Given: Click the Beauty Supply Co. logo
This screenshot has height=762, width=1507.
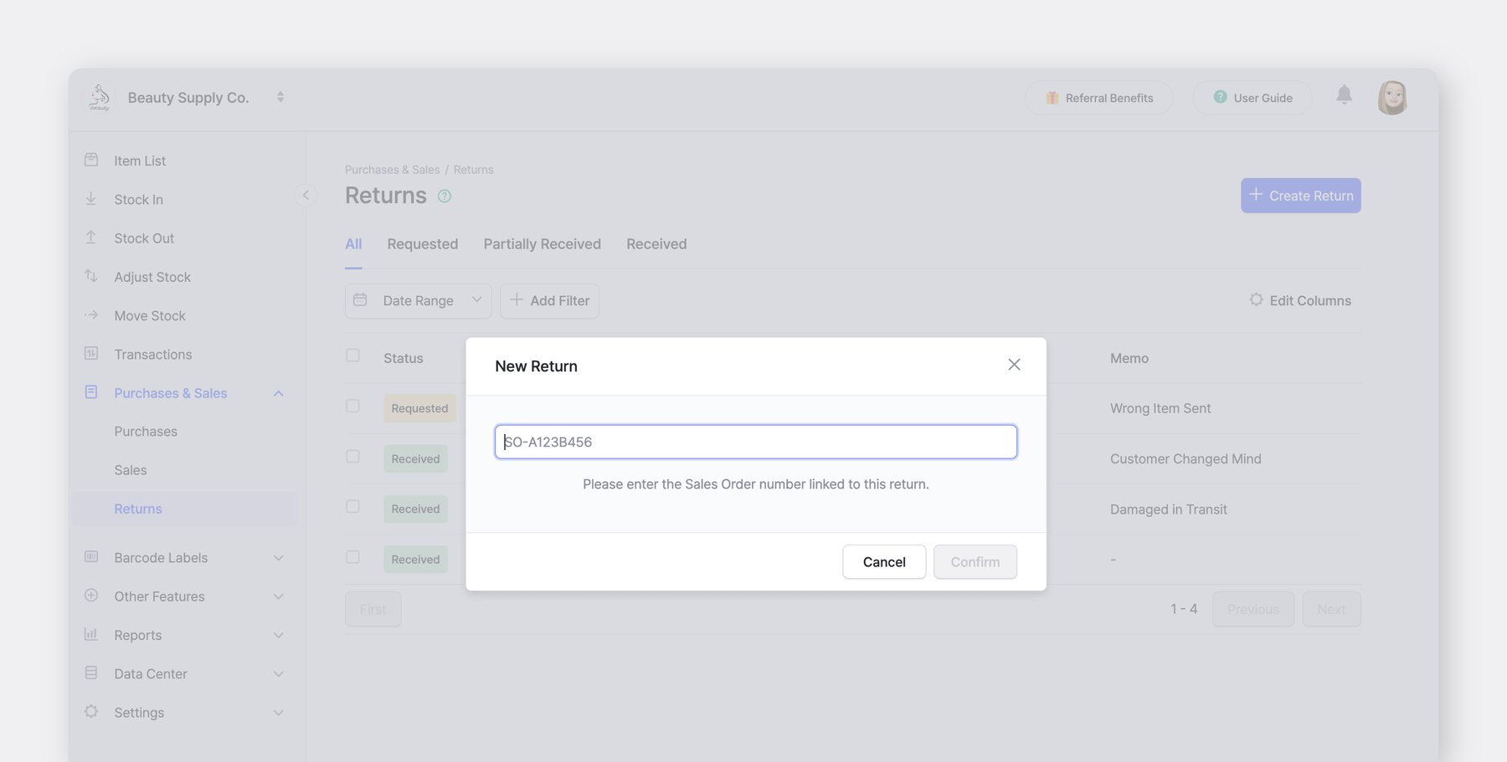Looking at the screenshot, I should [100, 98].
